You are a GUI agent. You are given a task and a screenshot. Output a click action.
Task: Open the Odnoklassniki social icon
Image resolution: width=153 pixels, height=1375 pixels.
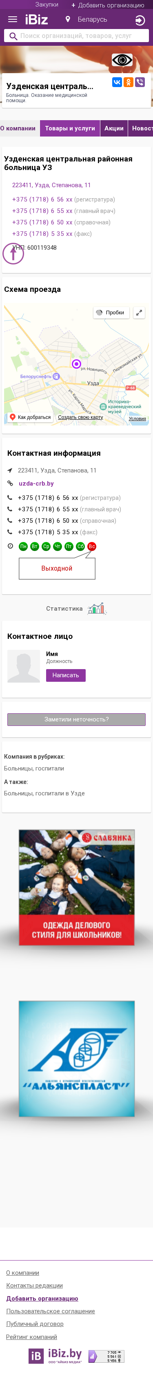point(129,82)
